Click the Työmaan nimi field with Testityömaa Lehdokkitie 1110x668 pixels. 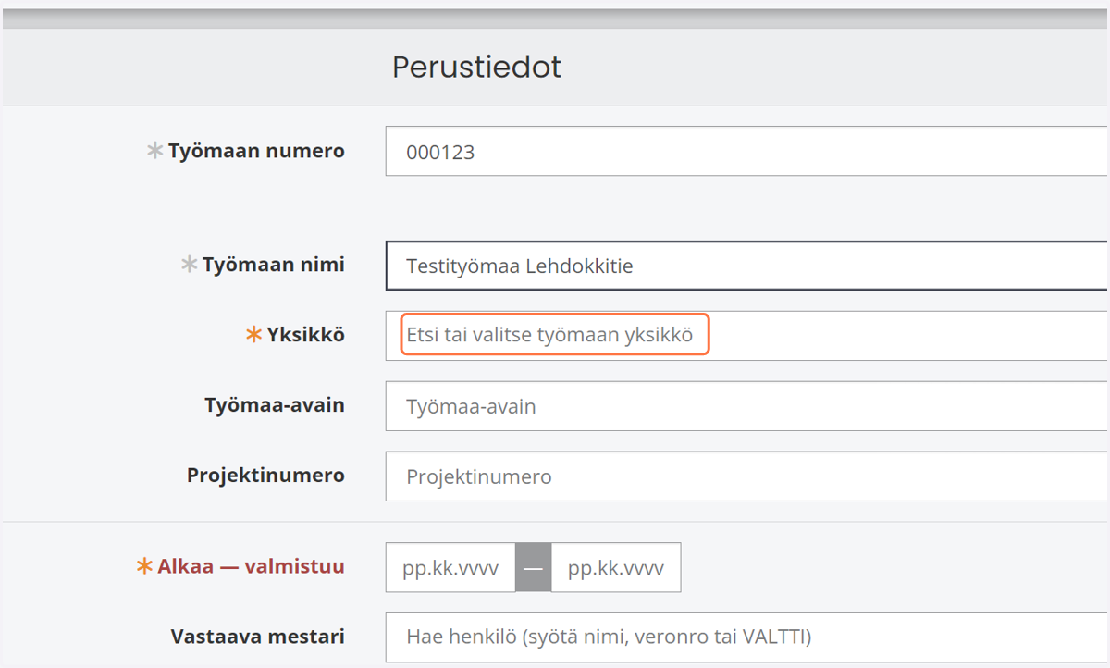[x=746, y=266]
